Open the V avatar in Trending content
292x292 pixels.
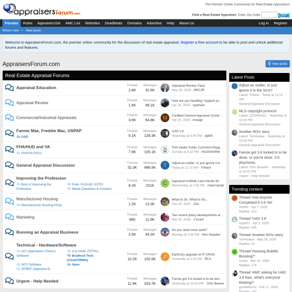click(x=234, y=198)
